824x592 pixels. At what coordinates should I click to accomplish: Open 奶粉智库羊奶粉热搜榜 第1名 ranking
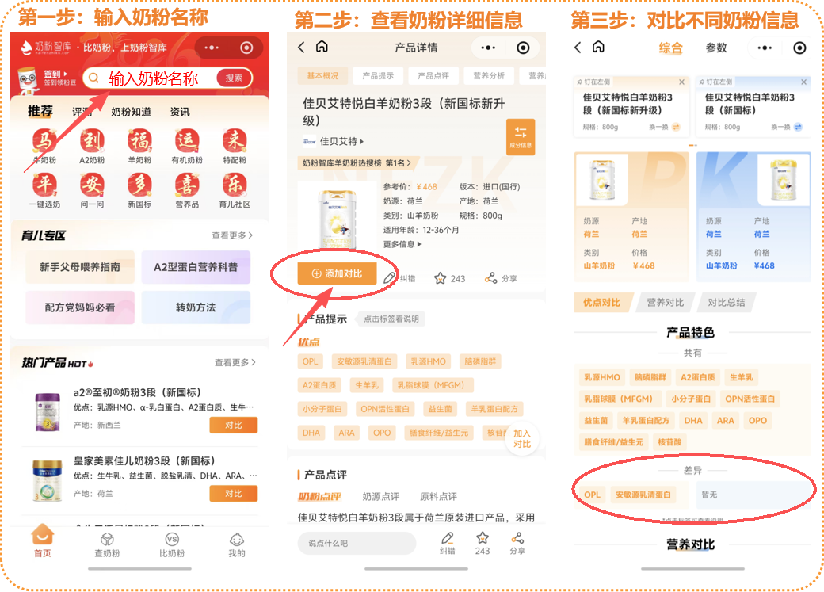(357, 163)
